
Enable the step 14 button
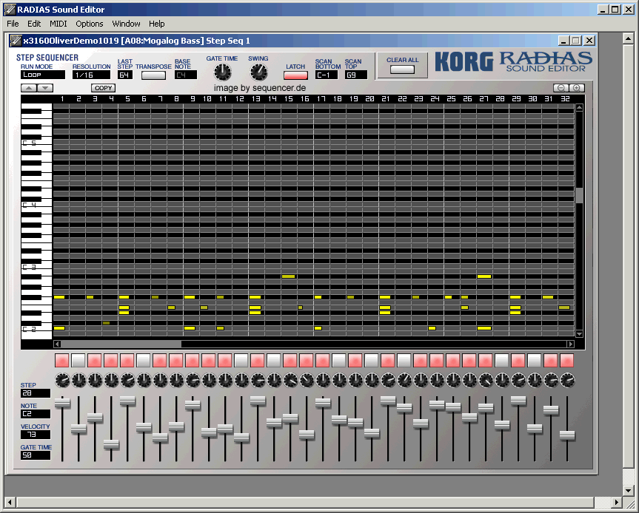click(x=274, y=361)
